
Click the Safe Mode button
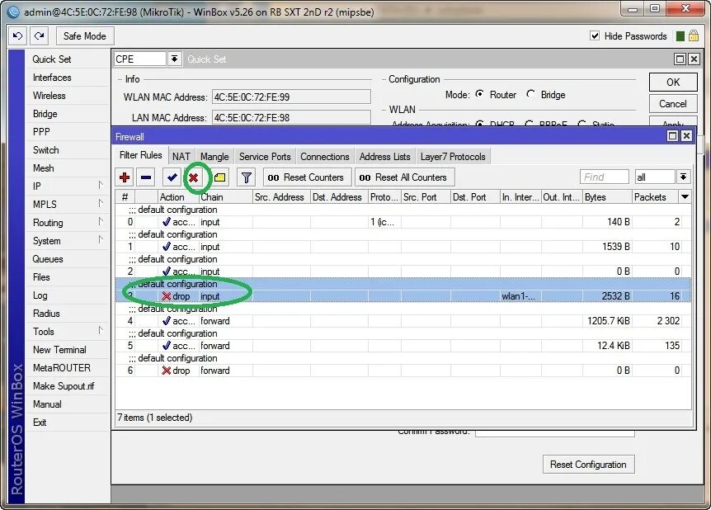[x=85, y=35]
